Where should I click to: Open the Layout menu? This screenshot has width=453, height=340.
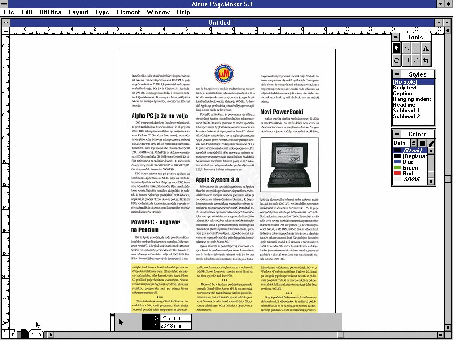[x=78, y=12]
